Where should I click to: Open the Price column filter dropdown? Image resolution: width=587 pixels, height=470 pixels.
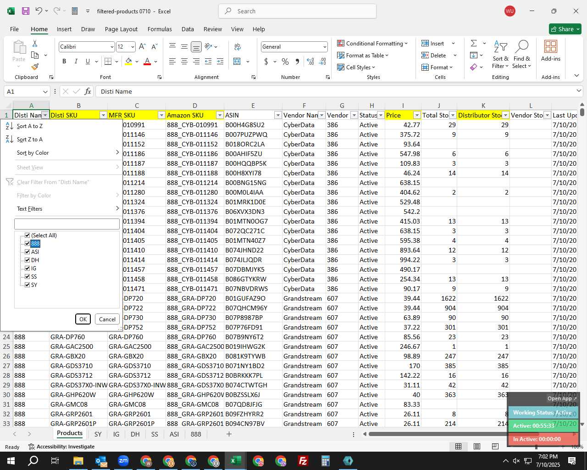pyautogui.click(x=417, y=115)
